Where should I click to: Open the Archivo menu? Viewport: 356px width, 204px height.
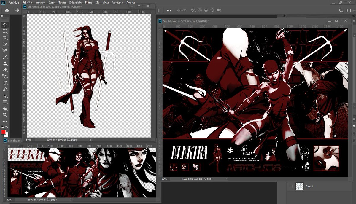14,2
